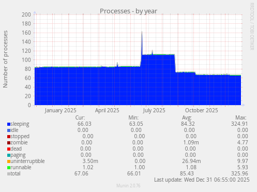
Task: Click total current value 67.06
Action: tap(81, 173)
